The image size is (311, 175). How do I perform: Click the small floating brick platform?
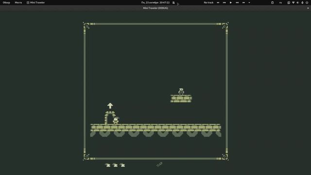pyautogui.click(x=181, y=99)
